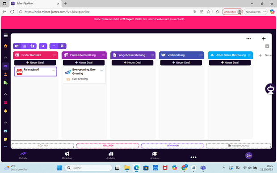Switch to Academy bottom tab
The width and height of the screenshot is (277, 173).
click(x=155, y=156)
